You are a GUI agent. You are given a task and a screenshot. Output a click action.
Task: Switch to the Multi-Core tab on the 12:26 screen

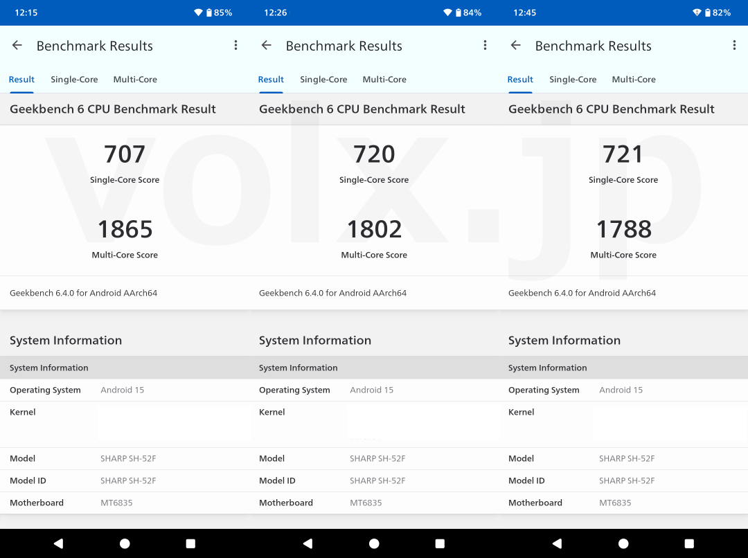tap(384, 79)
